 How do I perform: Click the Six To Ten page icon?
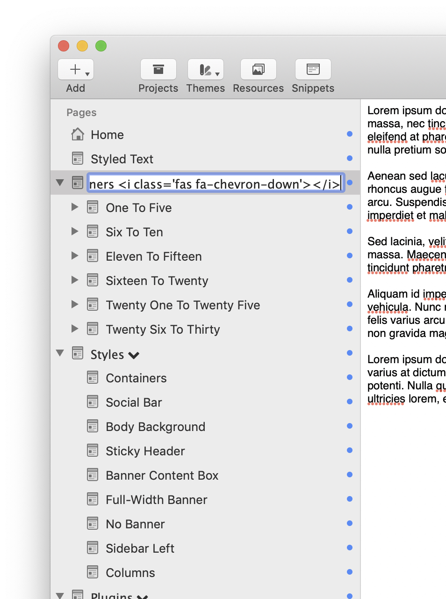coord(93,232)
